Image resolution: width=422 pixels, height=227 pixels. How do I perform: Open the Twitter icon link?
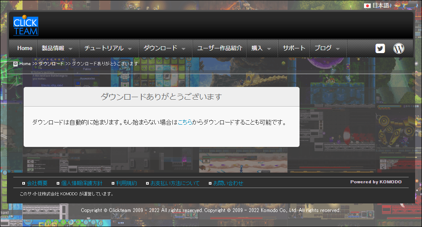click(380, 48)
